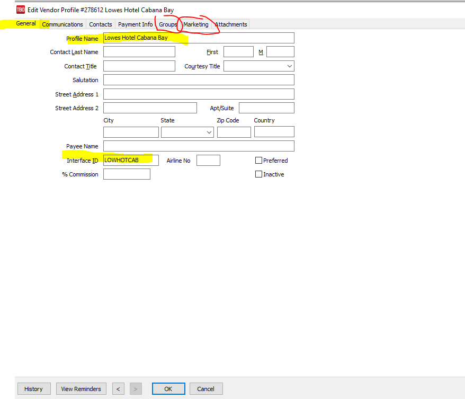465x399 pixels.
Task: Click the greyed-out > next button
Action: pos(136,388)
